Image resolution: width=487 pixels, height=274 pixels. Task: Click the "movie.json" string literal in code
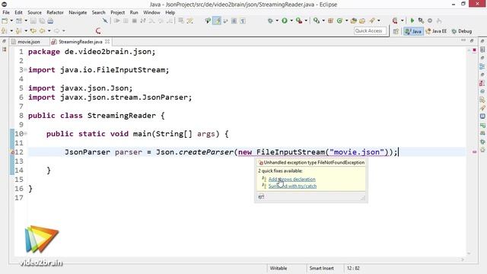coord(357,152)
